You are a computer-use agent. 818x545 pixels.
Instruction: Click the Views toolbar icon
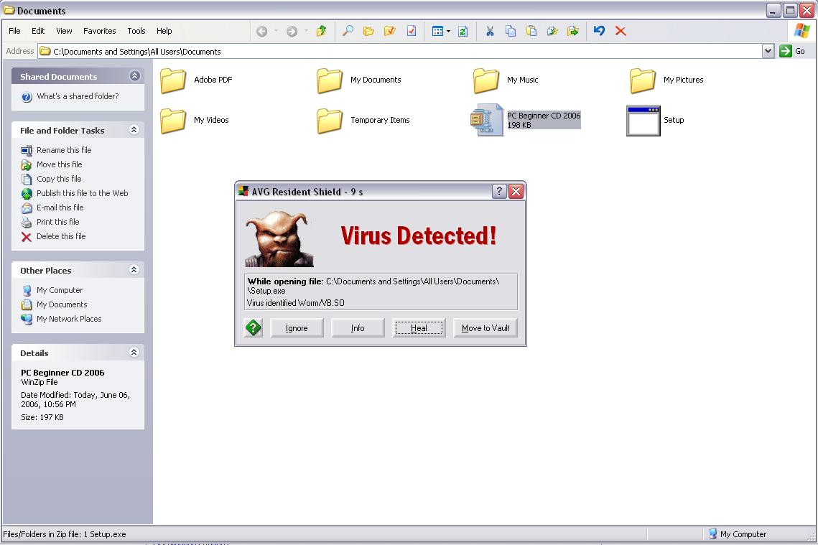437,32
